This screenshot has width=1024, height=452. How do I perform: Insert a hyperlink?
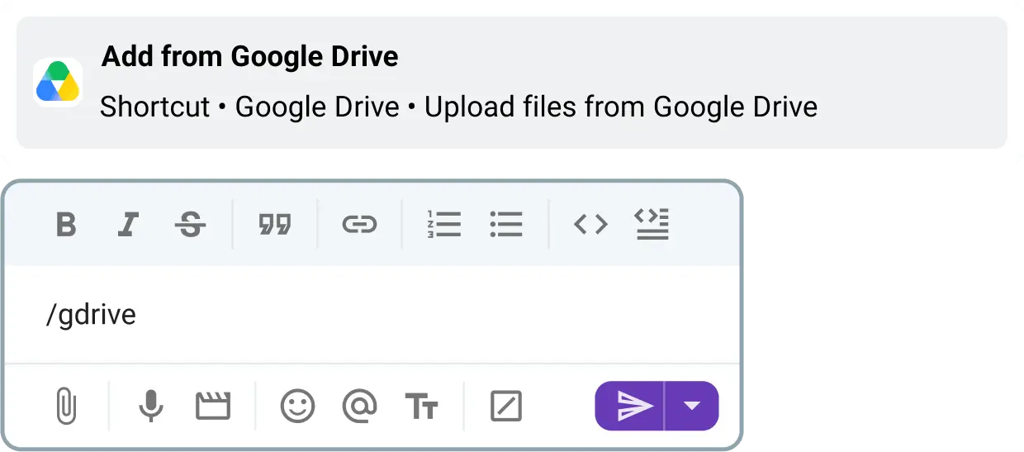point(359,224)
